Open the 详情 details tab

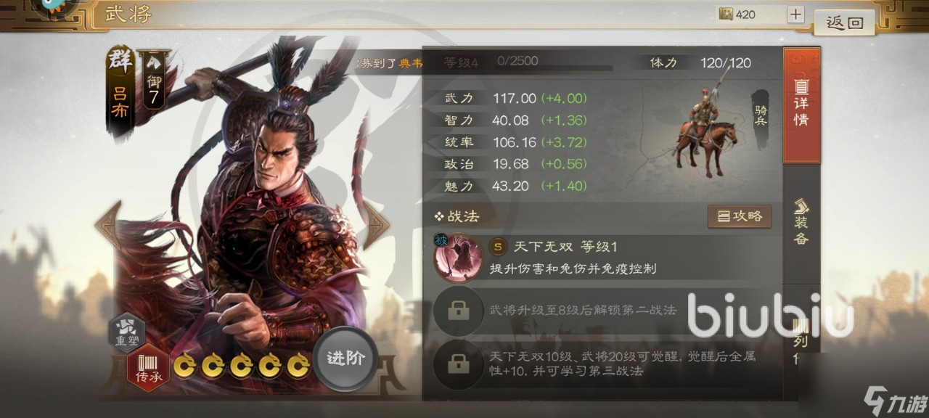click(801, 105)
